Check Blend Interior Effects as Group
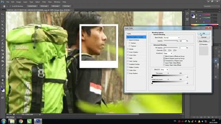This screenshot has width=221, height=124. [164, 56]
